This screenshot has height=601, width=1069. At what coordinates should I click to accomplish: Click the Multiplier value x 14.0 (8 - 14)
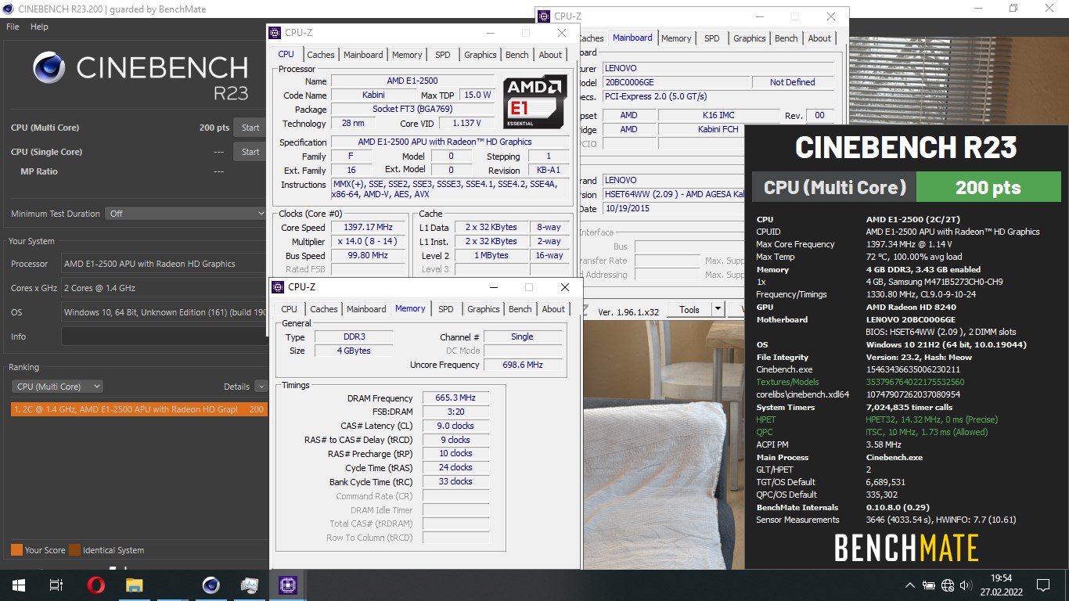[x=368, y=241]
